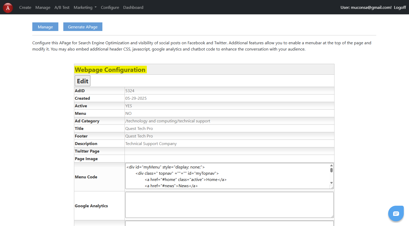409x226 pixels.
Task: Click inside the Menu Code textarea
Action: click(227, 176)
